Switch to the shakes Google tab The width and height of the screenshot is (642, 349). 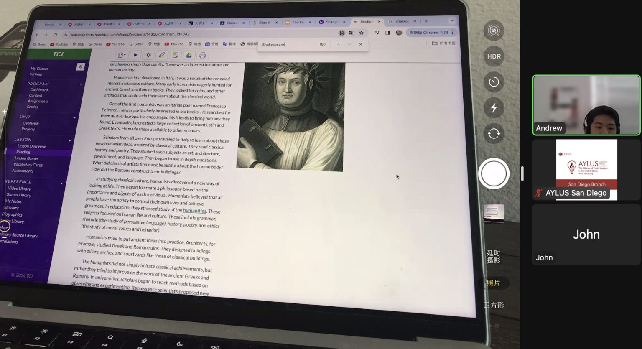tap(402, 21)
